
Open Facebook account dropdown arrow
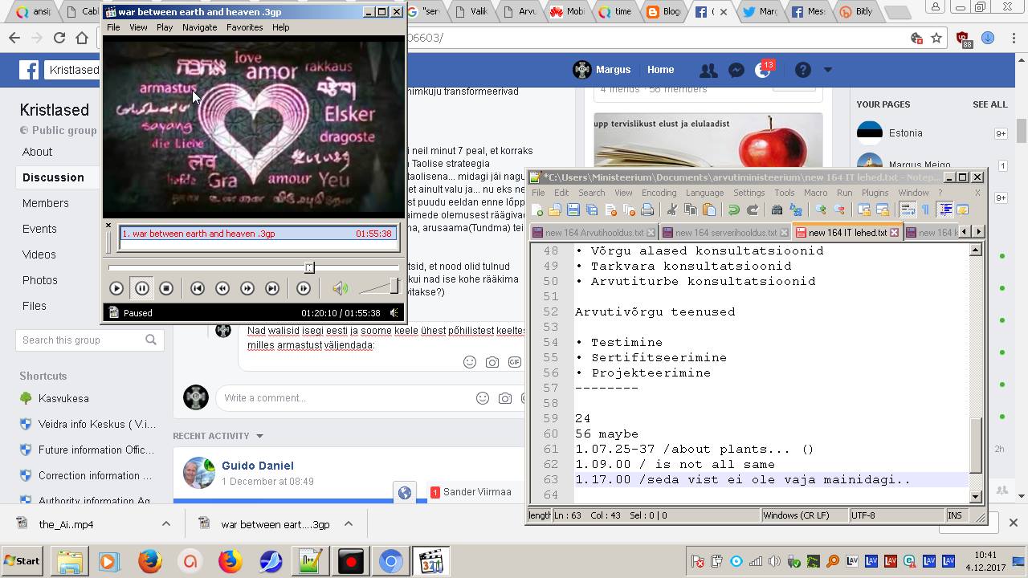828,70
